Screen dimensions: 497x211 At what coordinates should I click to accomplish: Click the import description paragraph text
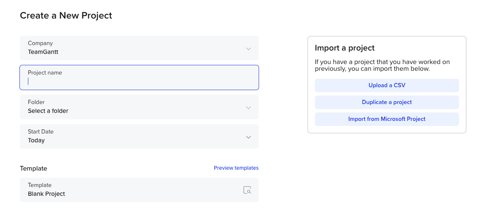tap(382, 65)
